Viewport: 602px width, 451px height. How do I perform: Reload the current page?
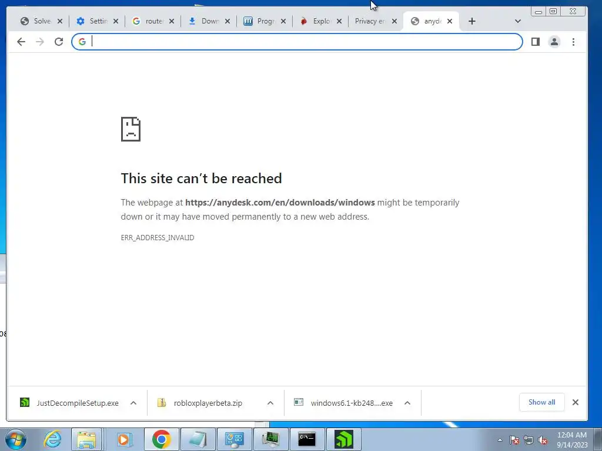pyautogui.click(x=59, y=42)
